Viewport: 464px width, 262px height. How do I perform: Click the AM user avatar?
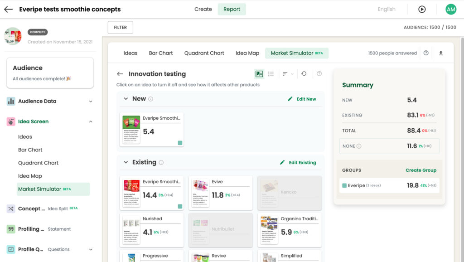coord(451,9)
